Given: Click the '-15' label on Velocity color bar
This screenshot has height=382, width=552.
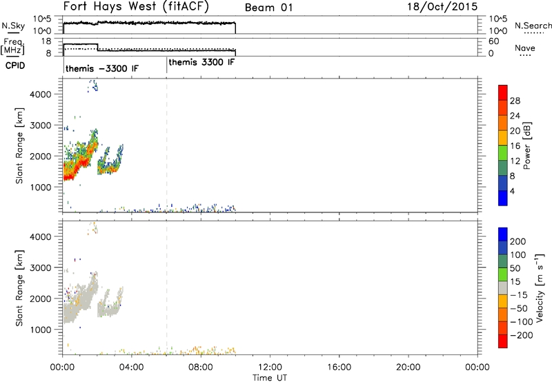Looking at the screenshot, I should 519,294.
